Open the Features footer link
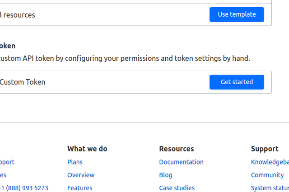This screenshot has width=289, height=192. [79, 188]
